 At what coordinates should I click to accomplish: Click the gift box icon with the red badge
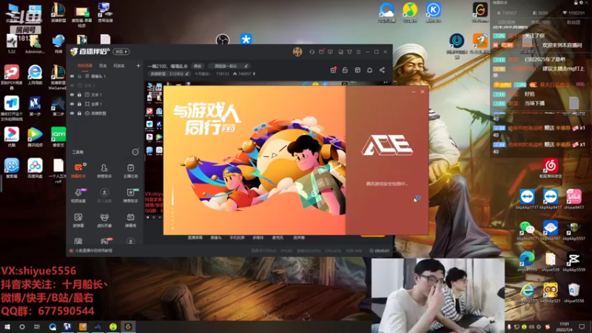[x=333, y=70]
